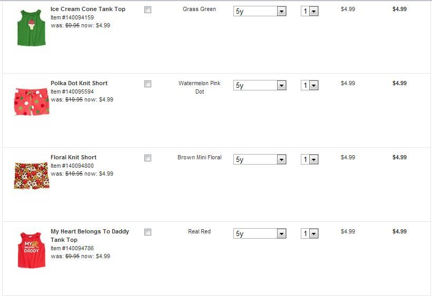Change quantity for My Heart Belongs To Daddy top

point(310,234)
